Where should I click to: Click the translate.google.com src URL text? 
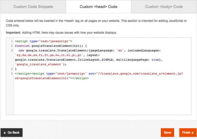tap(139, 74)
